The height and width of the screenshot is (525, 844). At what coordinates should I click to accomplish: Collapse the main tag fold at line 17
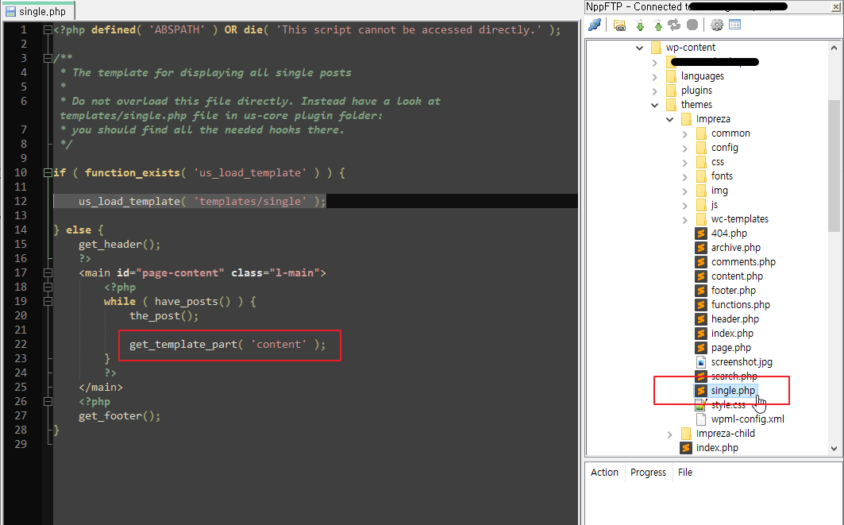[x=48, y=273]
